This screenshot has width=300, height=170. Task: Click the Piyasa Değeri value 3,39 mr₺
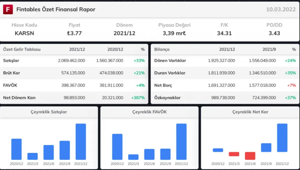pyautogui.click(x=174, y=33)
